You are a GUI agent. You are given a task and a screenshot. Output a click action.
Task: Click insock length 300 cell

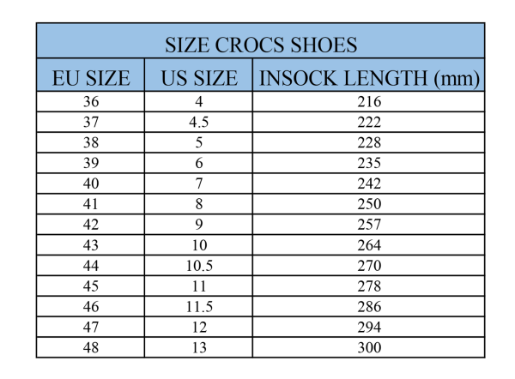tap(369, 347)
